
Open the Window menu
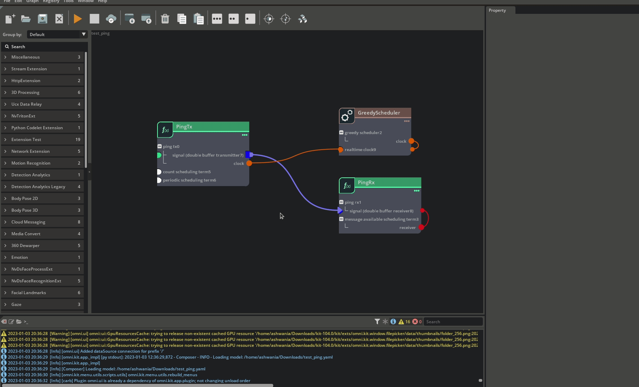coord(85,1)
